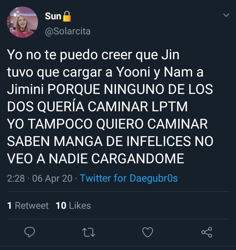Open the share icon options
This screenshot has height=250, width=236.
coord(206,232)
